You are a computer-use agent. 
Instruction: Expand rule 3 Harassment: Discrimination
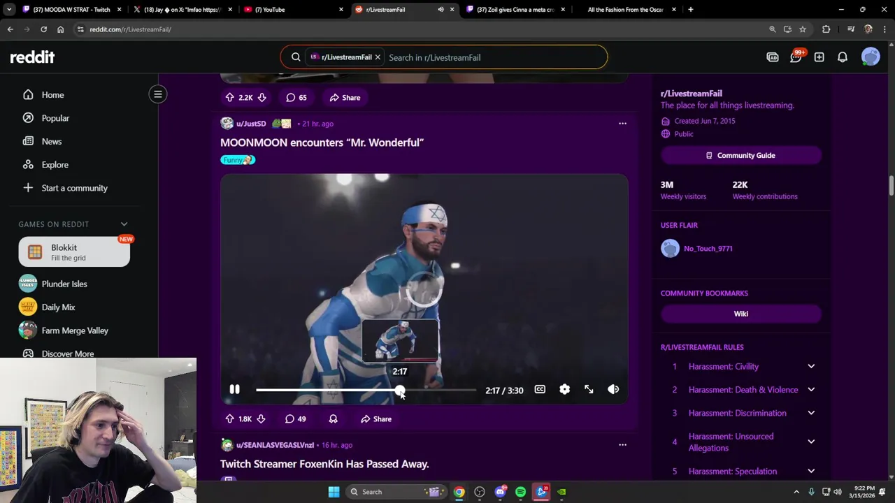coord(811,413)
